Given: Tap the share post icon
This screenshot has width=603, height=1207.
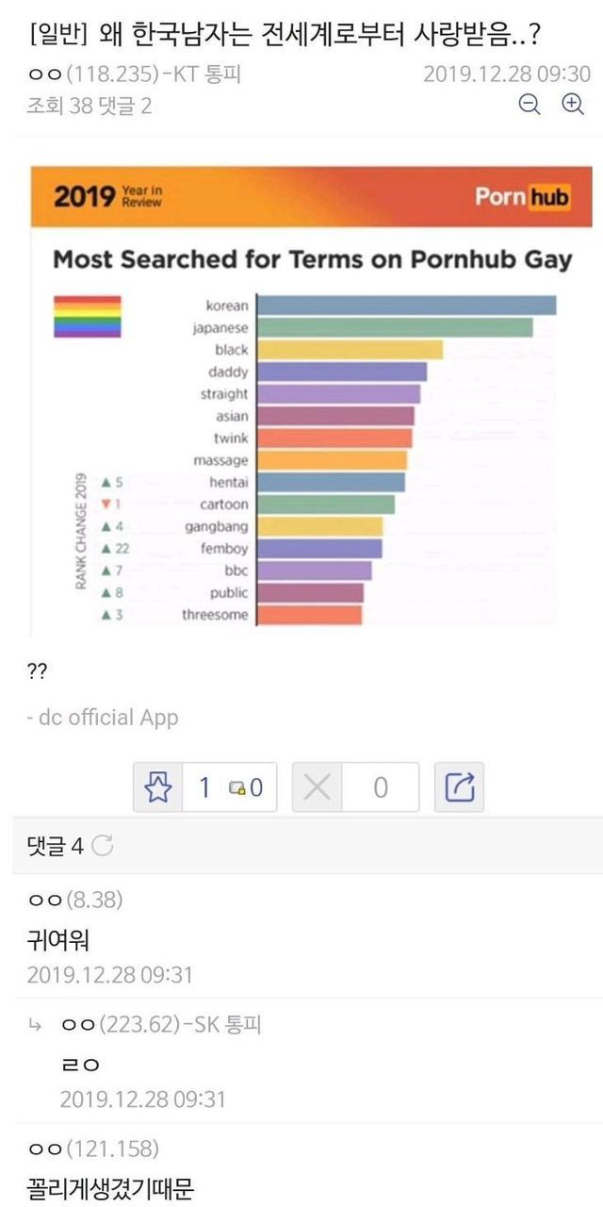Looking at the screenshot, I should [x=459, y=787].
